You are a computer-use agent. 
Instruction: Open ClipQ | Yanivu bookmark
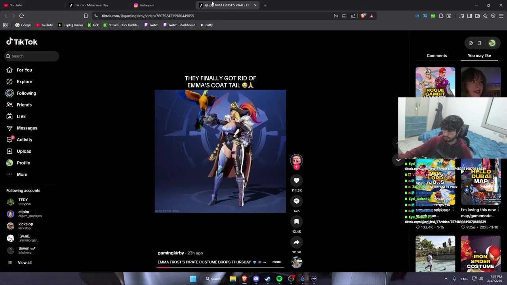click(71, 25)
